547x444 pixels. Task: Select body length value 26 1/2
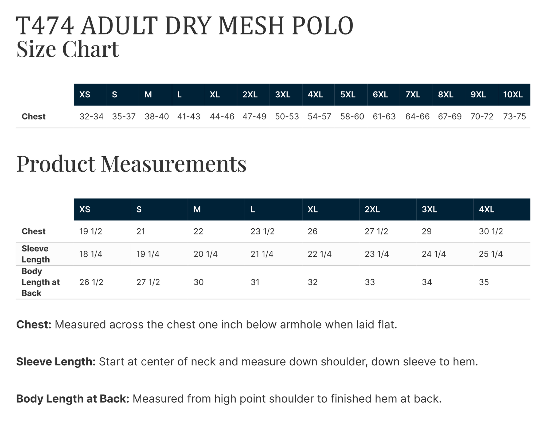click(x=91, y=282)
